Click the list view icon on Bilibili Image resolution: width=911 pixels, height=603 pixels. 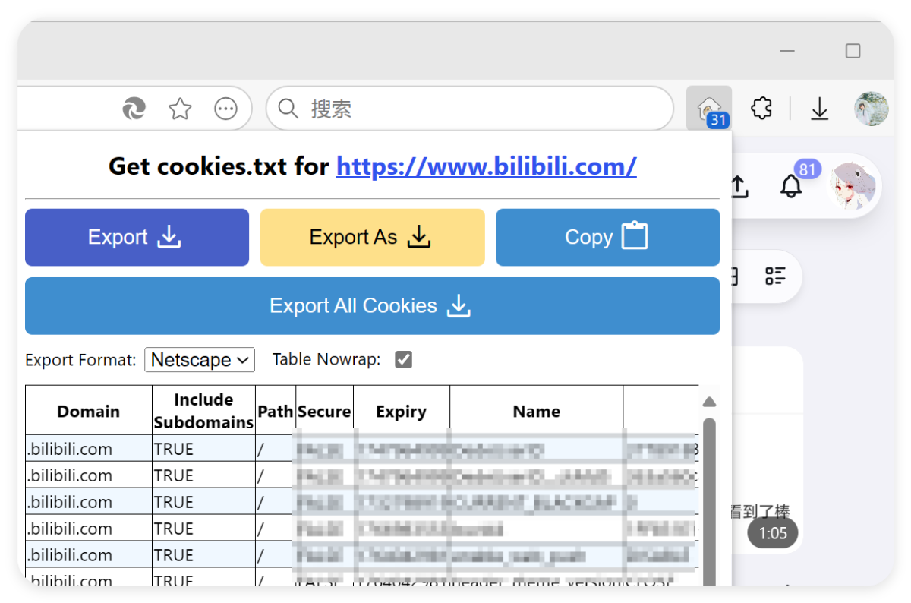(x=775, y=276)
